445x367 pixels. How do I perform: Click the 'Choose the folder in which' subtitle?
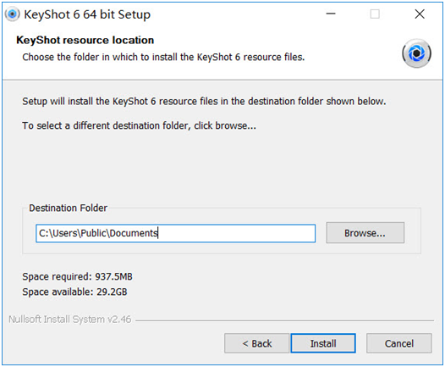[x=163, y=57]
